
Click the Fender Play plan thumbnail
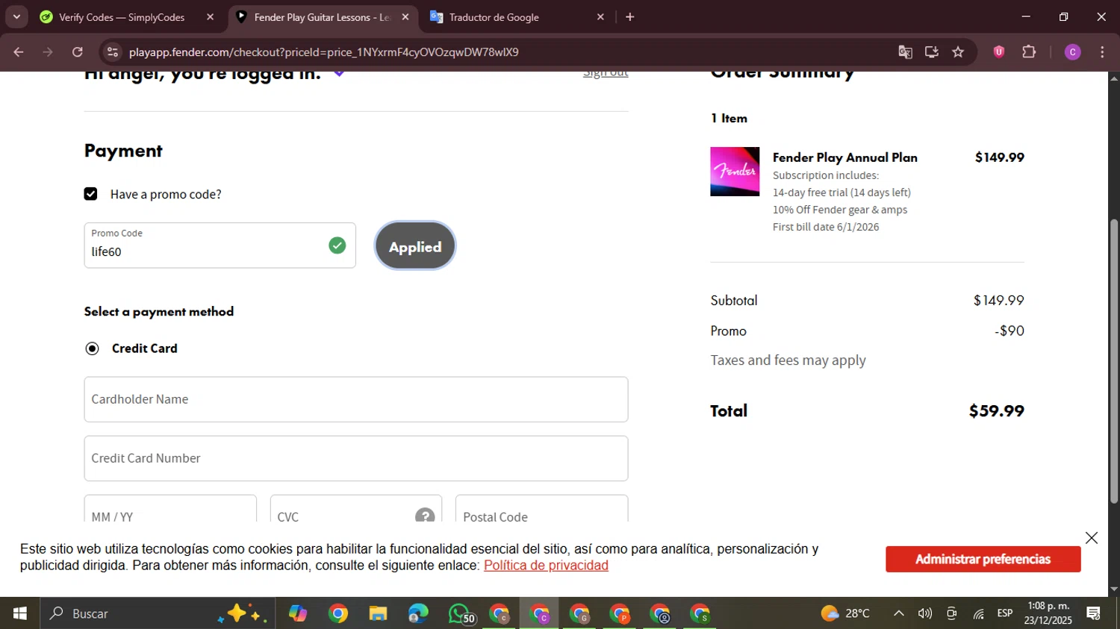coord(735,172)
